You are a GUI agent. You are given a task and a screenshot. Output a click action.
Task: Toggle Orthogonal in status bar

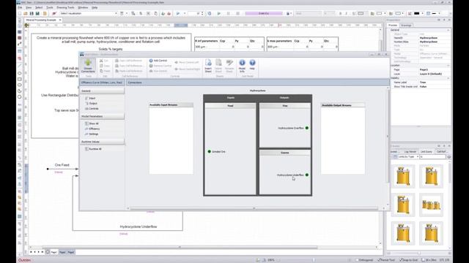click(365, 260)
